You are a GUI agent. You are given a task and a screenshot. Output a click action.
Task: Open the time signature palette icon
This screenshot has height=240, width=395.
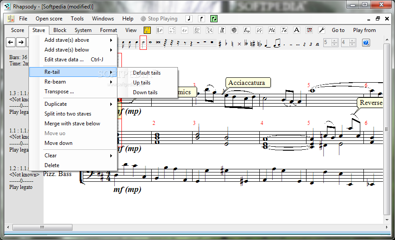pos(210,30)
